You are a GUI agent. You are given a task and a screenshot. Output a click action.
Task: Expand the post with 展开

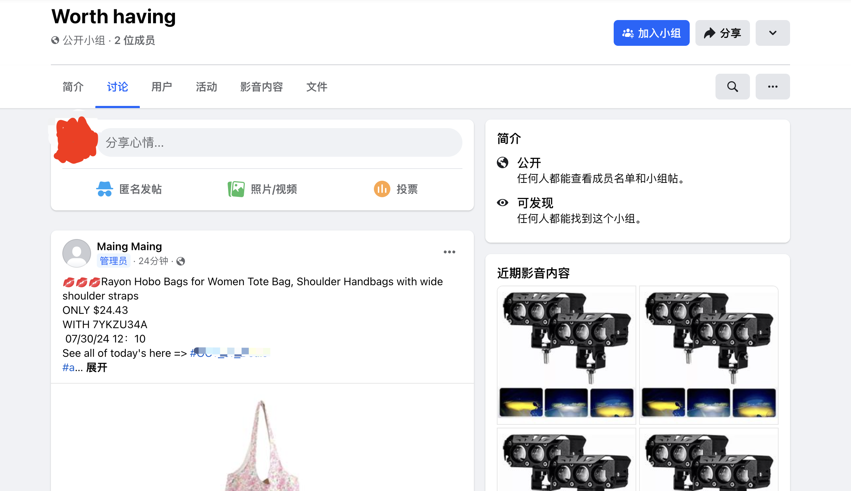[96, 367]
